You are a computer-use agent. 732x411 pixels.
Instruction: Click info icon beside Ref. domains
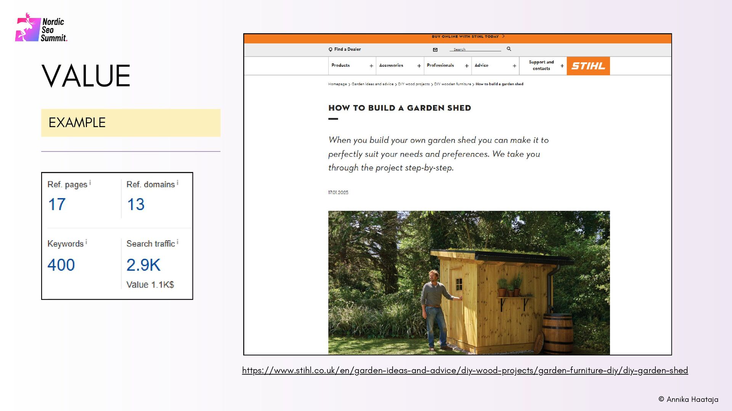click(x=178, y=183)
